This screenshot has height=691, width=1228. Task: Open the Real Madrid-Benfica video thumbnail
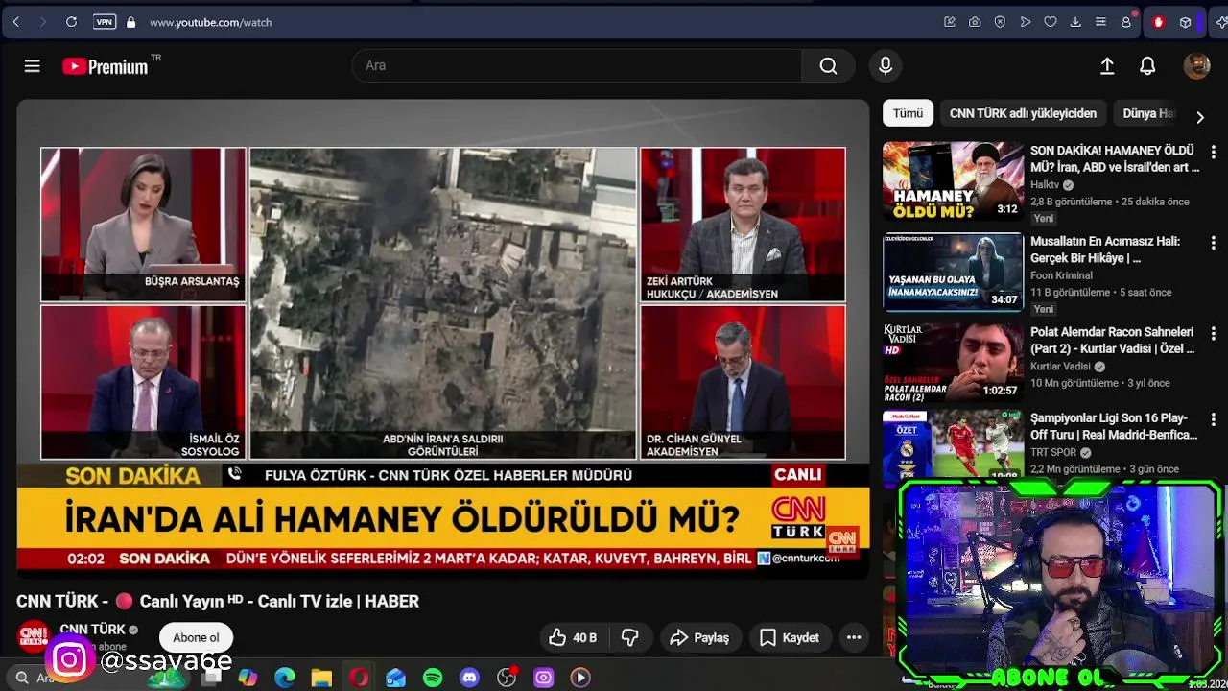[x=953, y=445]
